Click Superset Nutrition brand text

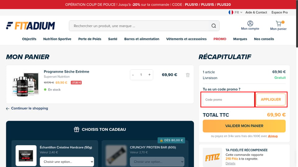click(56, 77)
